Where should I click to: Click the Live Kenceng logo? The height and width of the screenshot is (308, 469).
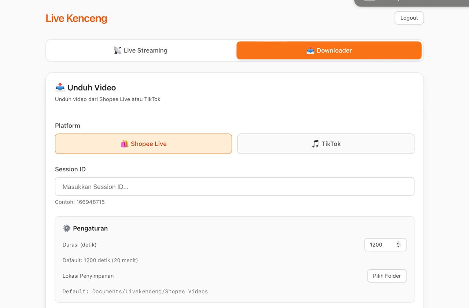click(76, 18)
